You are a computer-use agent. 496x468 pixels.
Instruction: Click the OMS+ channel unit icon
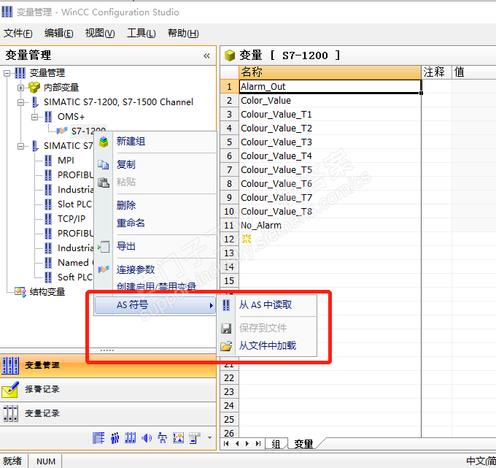coord(48,117)
